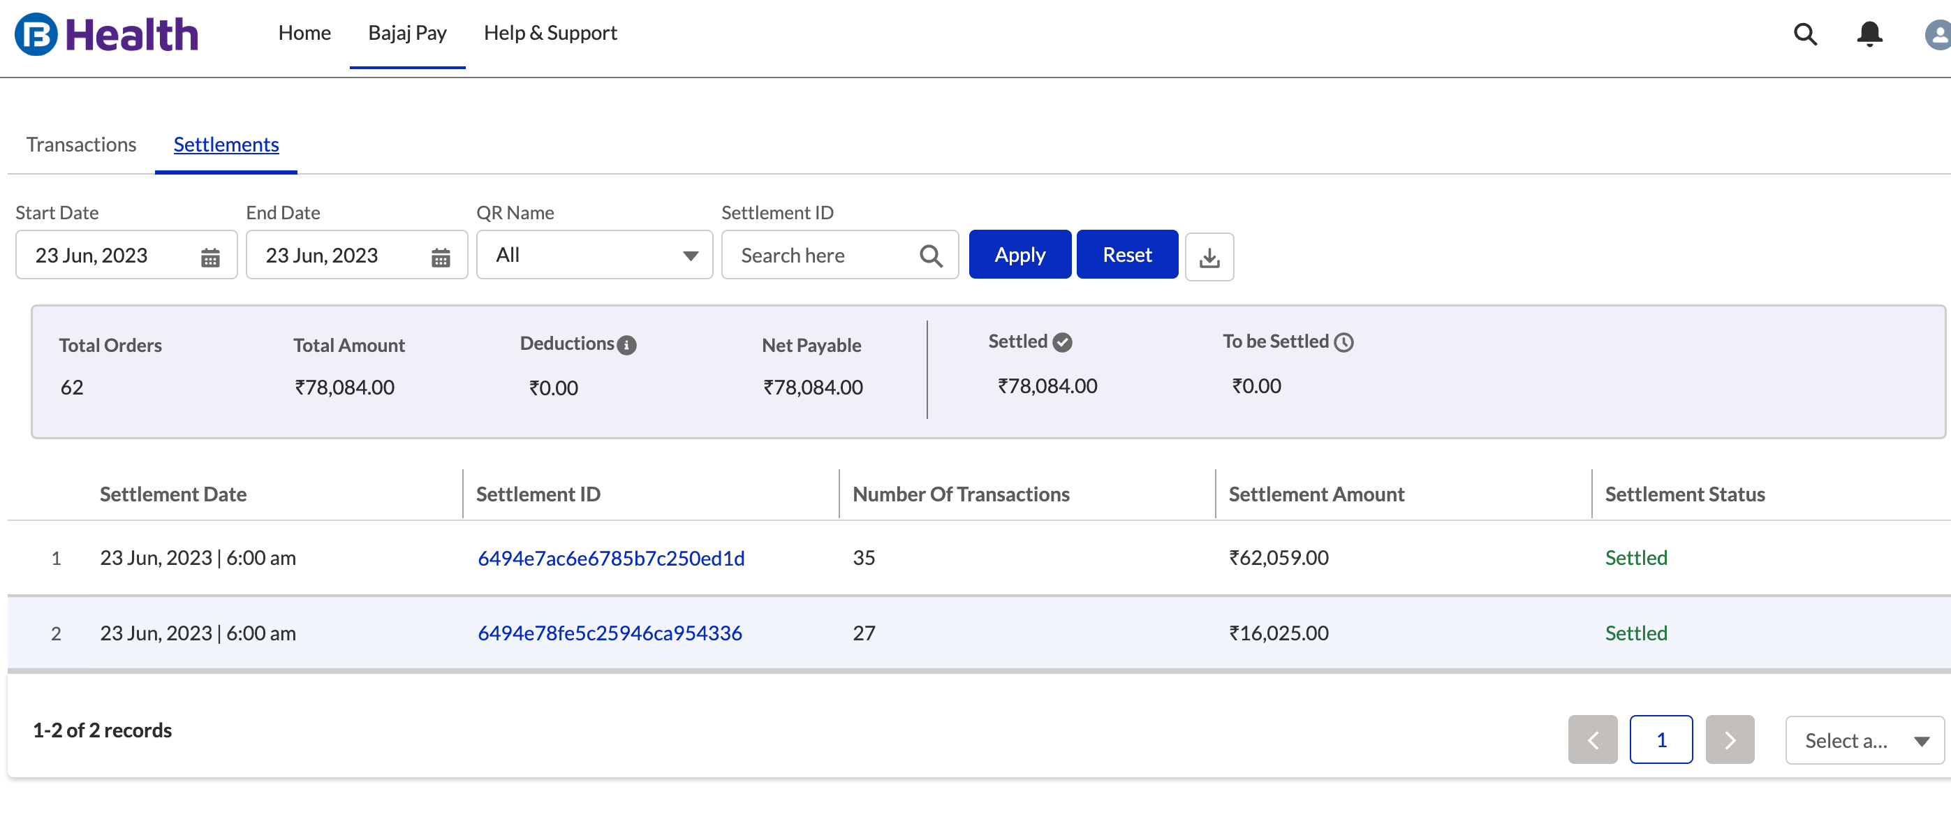The image size is (1951, 817).
Task: Click the search magnifier in top navigation
Action: point(1805,34)
